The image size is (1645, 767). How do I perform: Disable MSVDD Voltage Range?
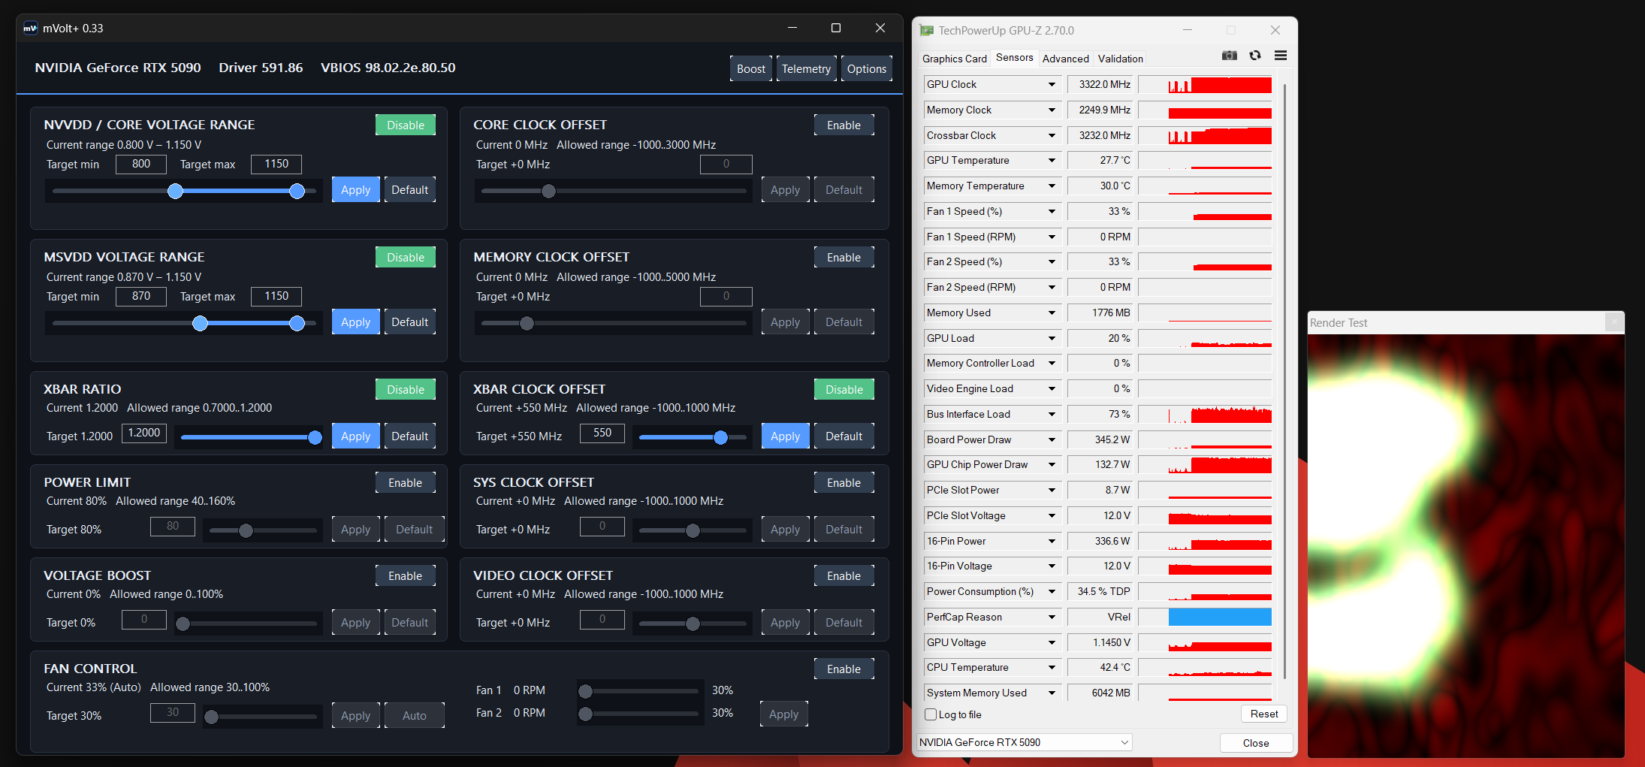click(x=406, y=258)
